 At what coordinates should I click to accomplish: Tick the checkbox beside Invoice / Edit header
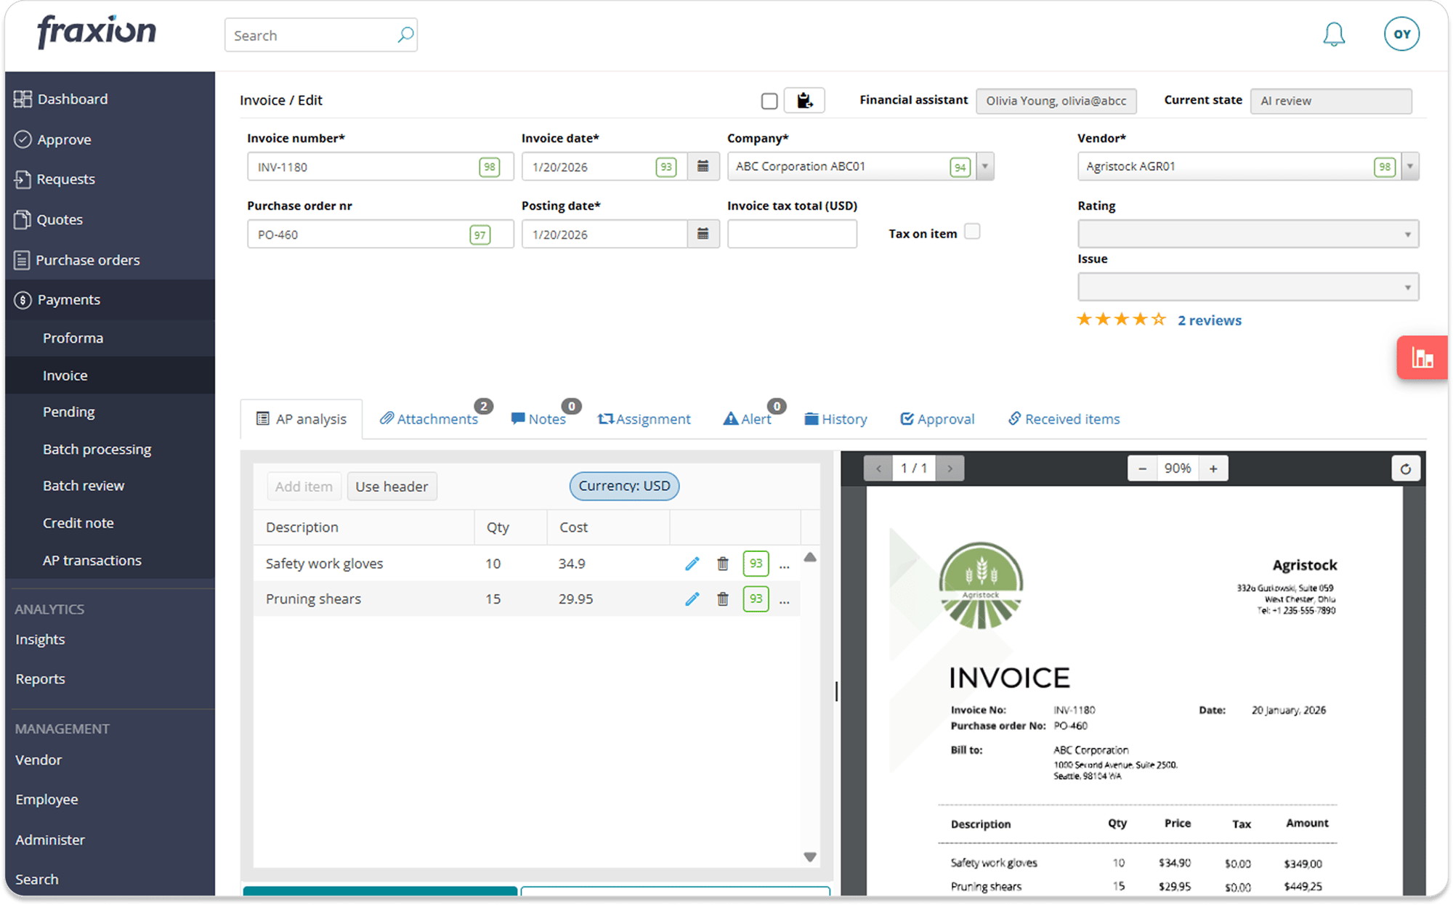coord(769,100)
